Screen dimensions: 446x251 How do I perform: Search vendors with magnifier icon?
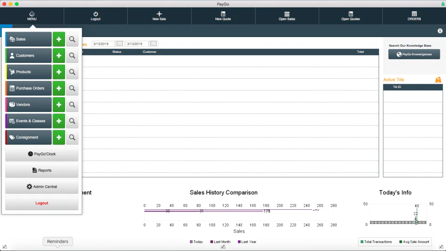pos(72,105)
